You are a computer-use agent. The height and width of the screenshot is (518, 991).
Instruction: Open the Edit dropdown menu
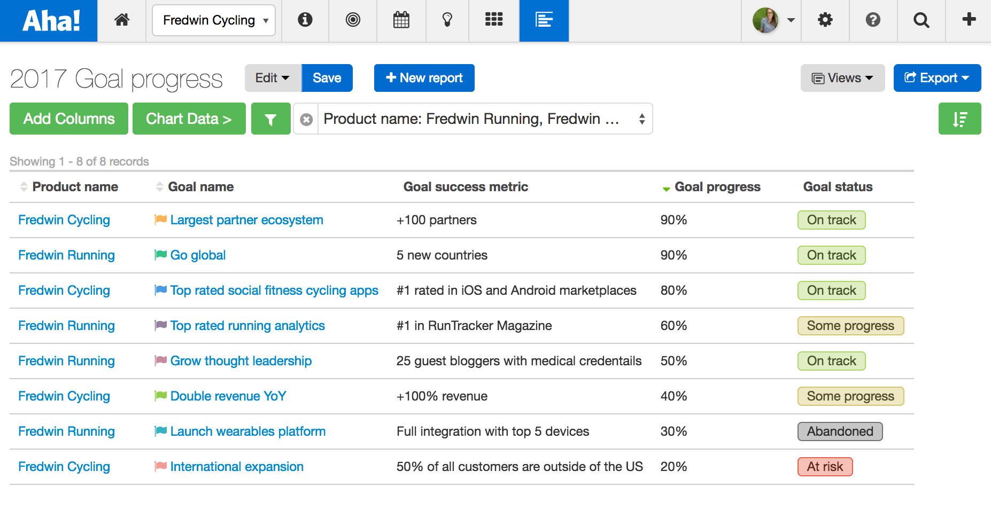point(273,78)
